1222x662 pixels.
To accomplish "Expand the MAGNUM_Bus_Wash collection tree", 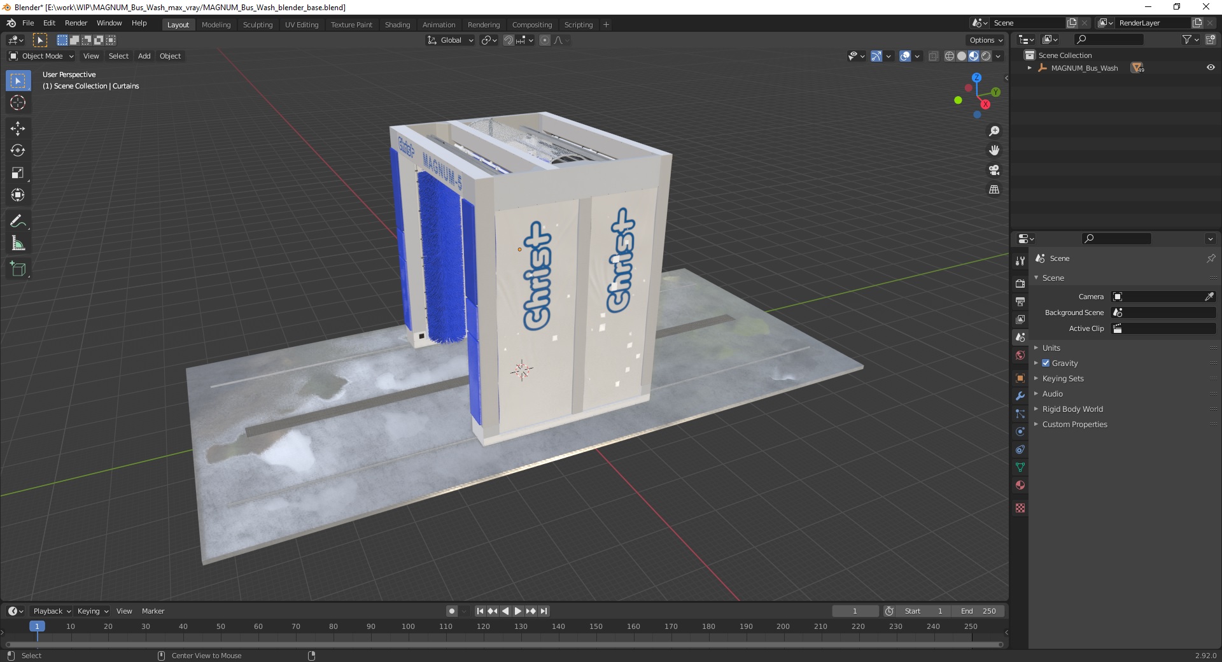I will coord(1029,67).
